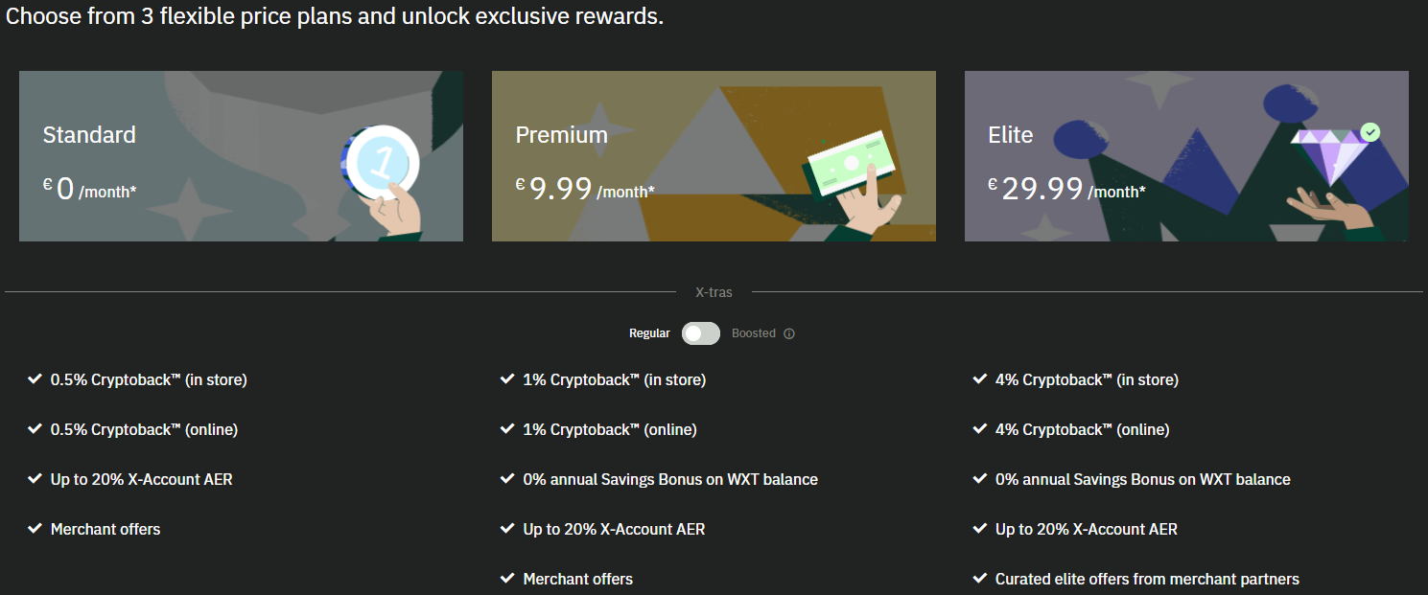Select the Premium plan card
Screen dimensions: 1428x595
(714, 156)
